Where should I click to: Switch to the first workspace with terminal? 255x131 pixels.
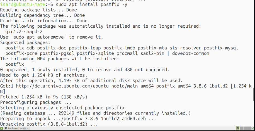tap(238, 128)
